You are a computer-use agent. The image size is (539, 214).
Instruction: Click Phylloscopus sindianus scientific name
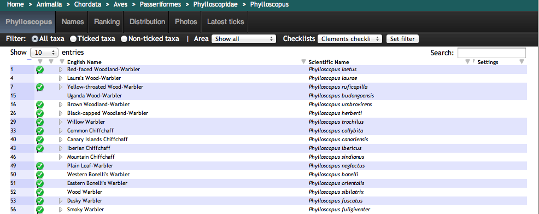337,157
